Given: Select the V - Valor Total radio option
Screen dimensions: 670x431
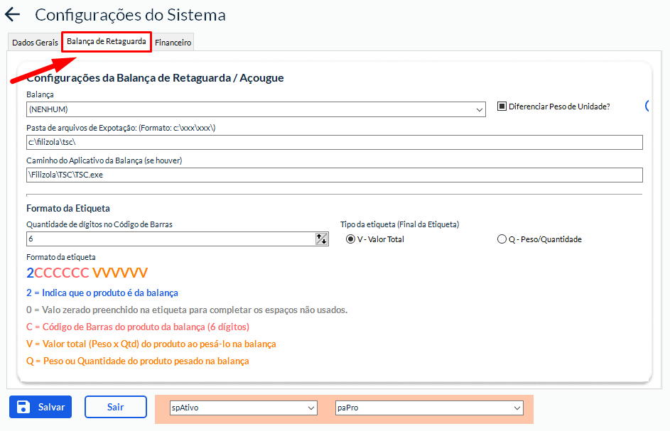Looking at the screenshot, I should click(350, 239).
